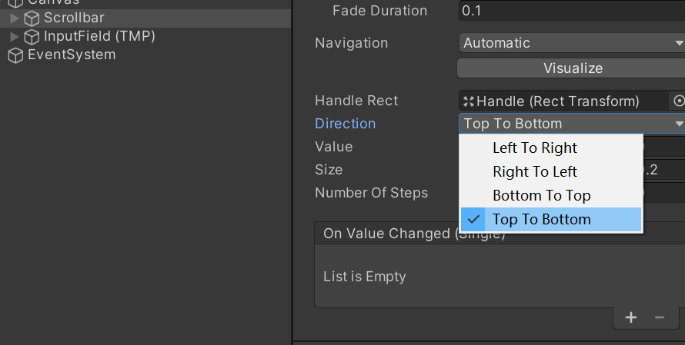Click the InputField (TMP) cube icon

tap(32, 37)
